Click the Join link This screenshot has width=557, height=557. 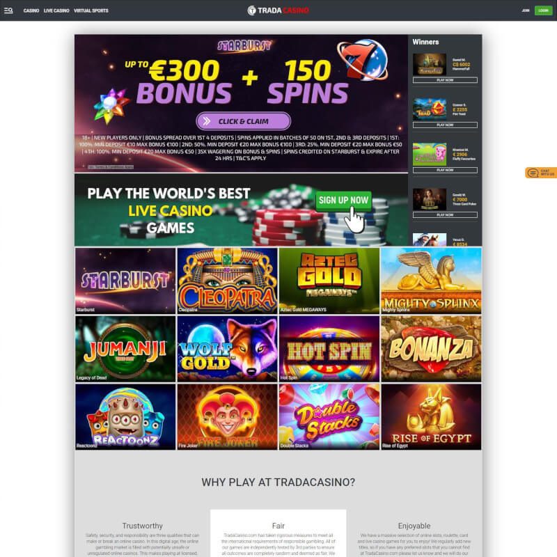click(526, 10)
